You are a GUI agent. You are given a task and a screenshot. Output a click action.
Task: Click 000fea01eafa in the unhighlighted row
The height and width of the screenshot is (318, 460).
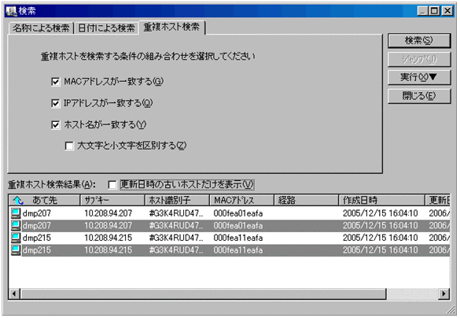tap(238, 213)
